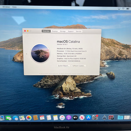The width and height of the screenshot is (131, 131).
Task: Open the Calendar app icon
Action: click(42, 118)
